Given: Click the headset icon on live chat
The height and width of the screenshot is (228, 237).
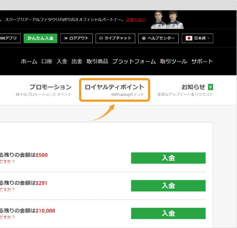Looking at the screenshot, I should tap(101, 38).
